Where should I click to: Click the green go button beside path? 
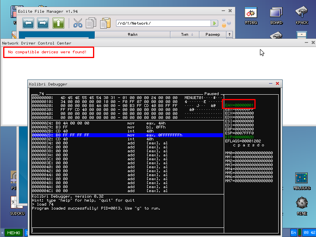pos(215,23)
